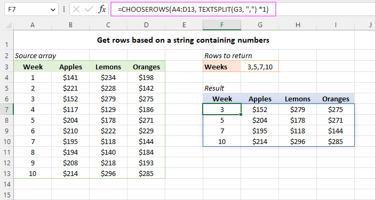Viewport: 375px width, 200px height.
Task: Click cell with $234 in Lemons column
Action: point(108,77)
